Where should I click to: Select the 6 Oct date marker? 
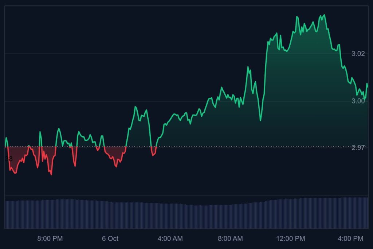[x=110, y=239]
